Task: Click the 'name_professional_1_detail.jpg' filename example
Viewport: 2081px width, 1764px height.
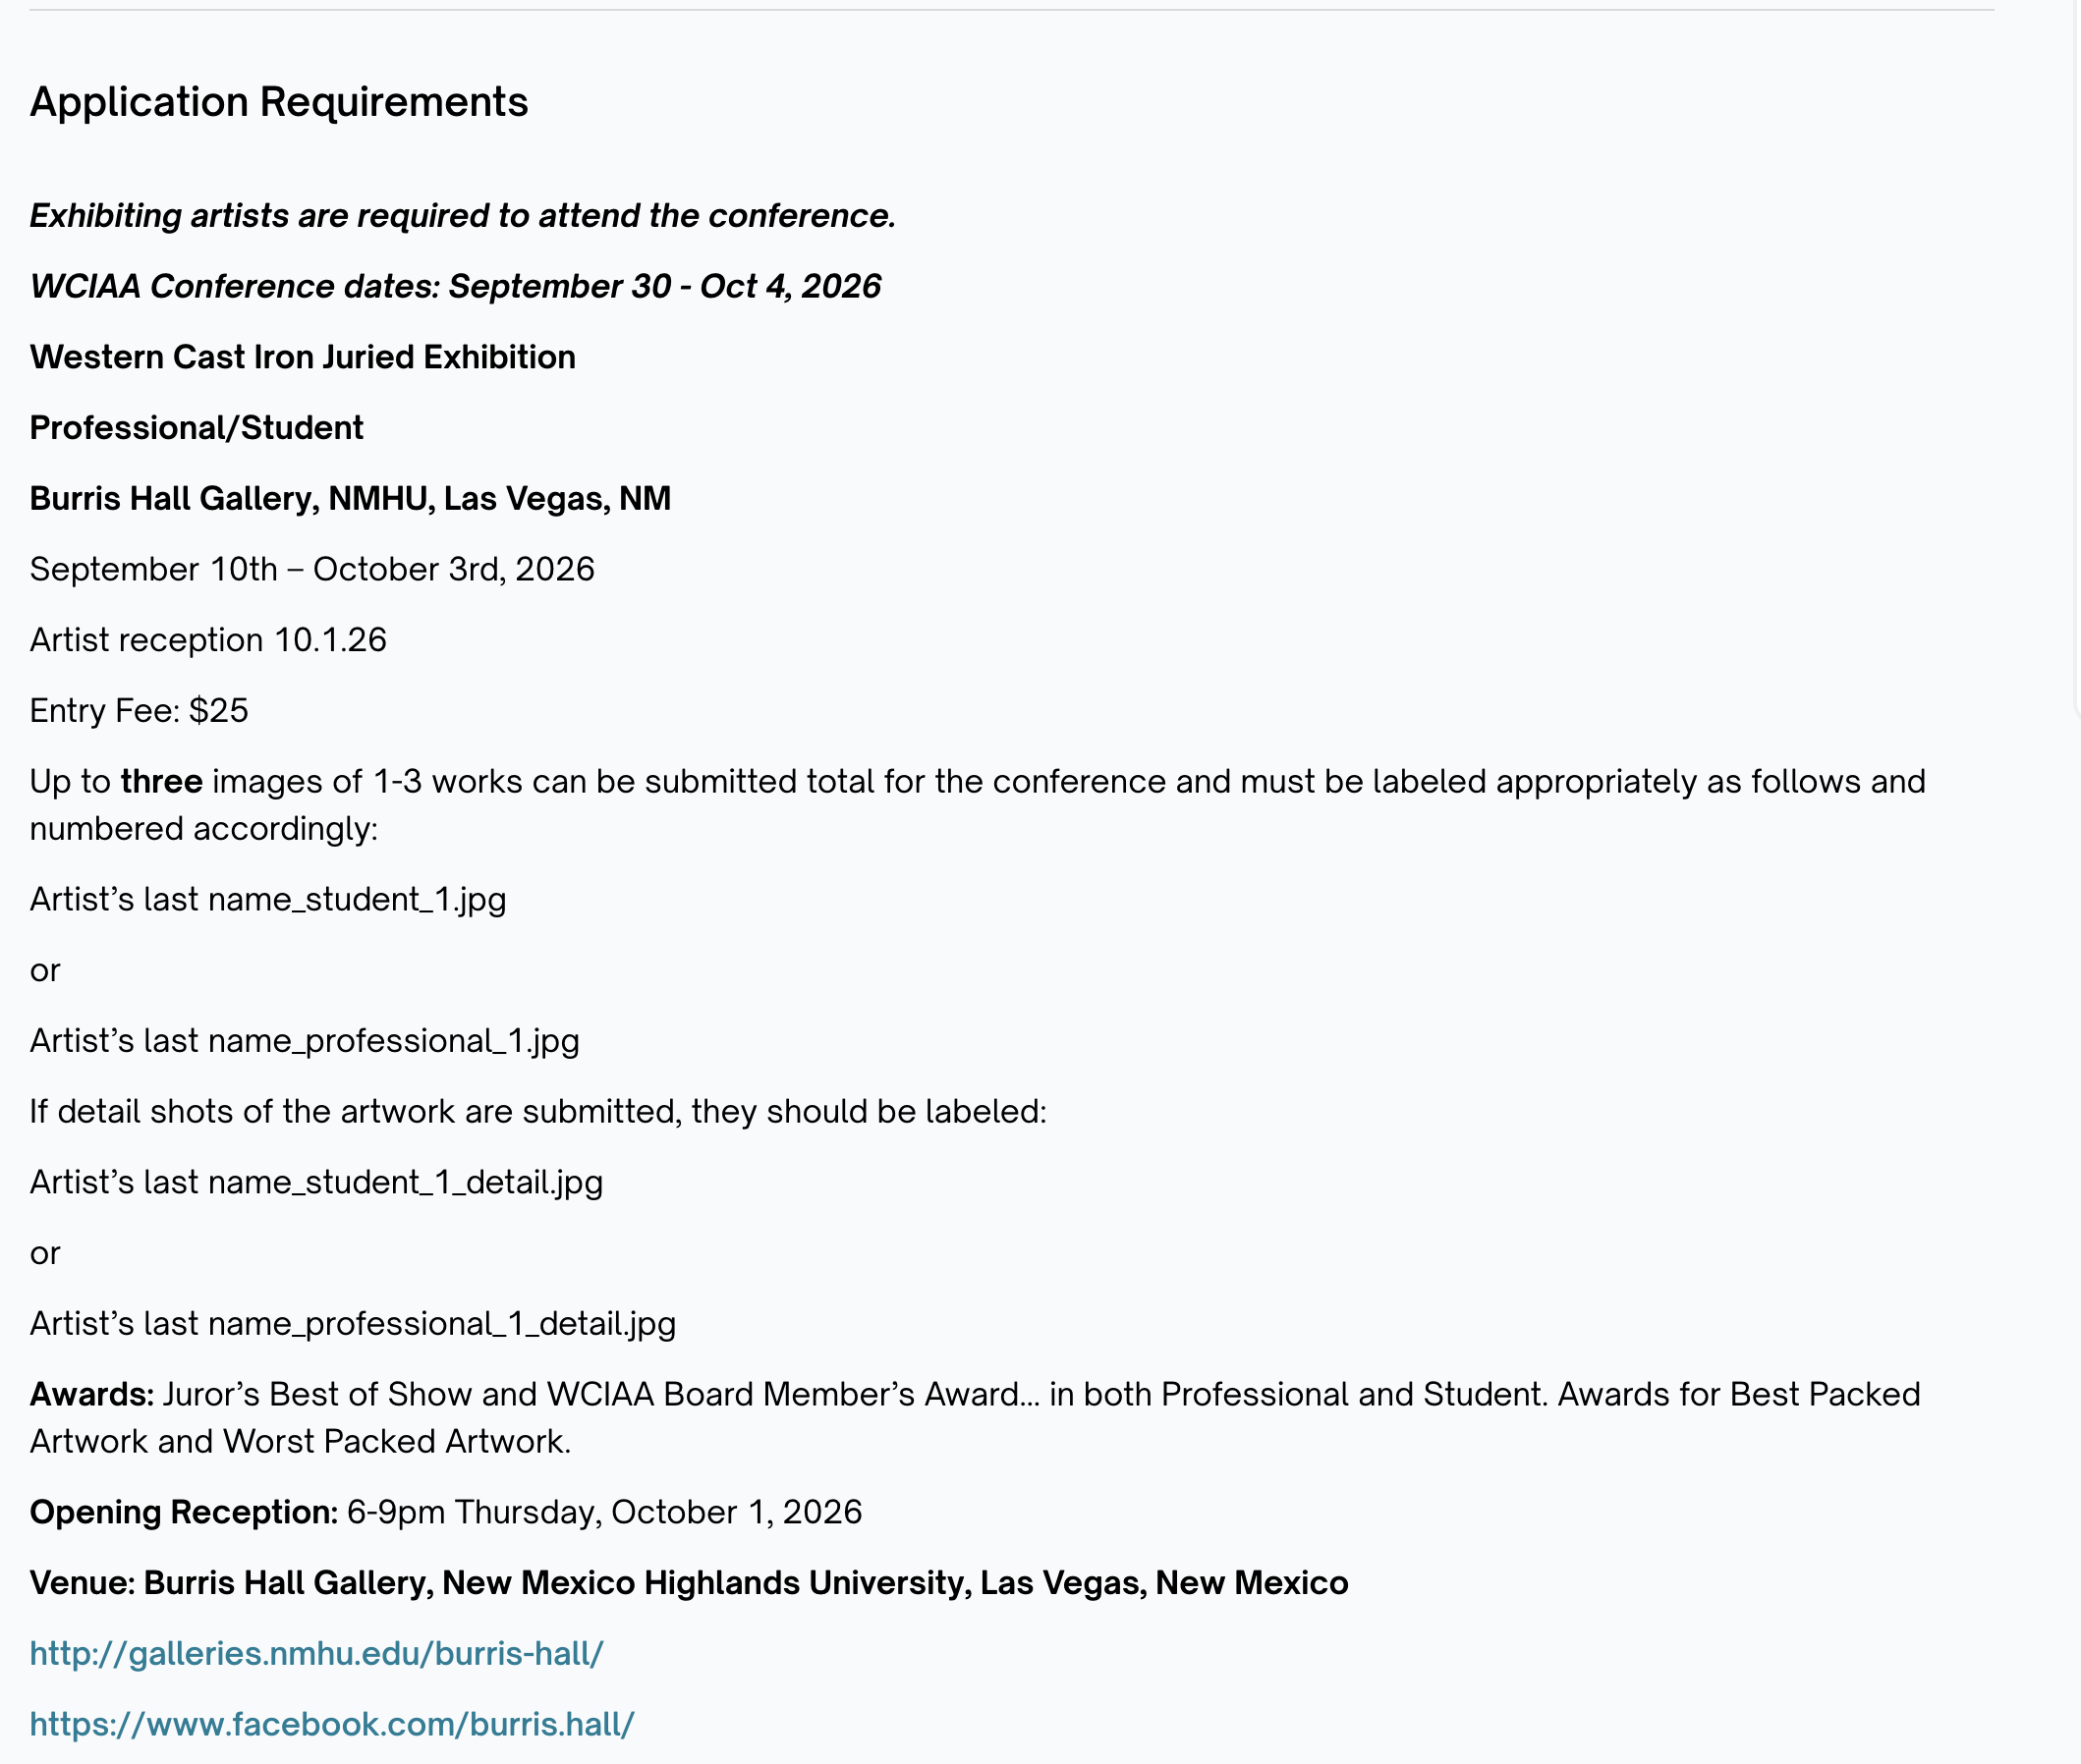Action: [x=442, y=1324]
